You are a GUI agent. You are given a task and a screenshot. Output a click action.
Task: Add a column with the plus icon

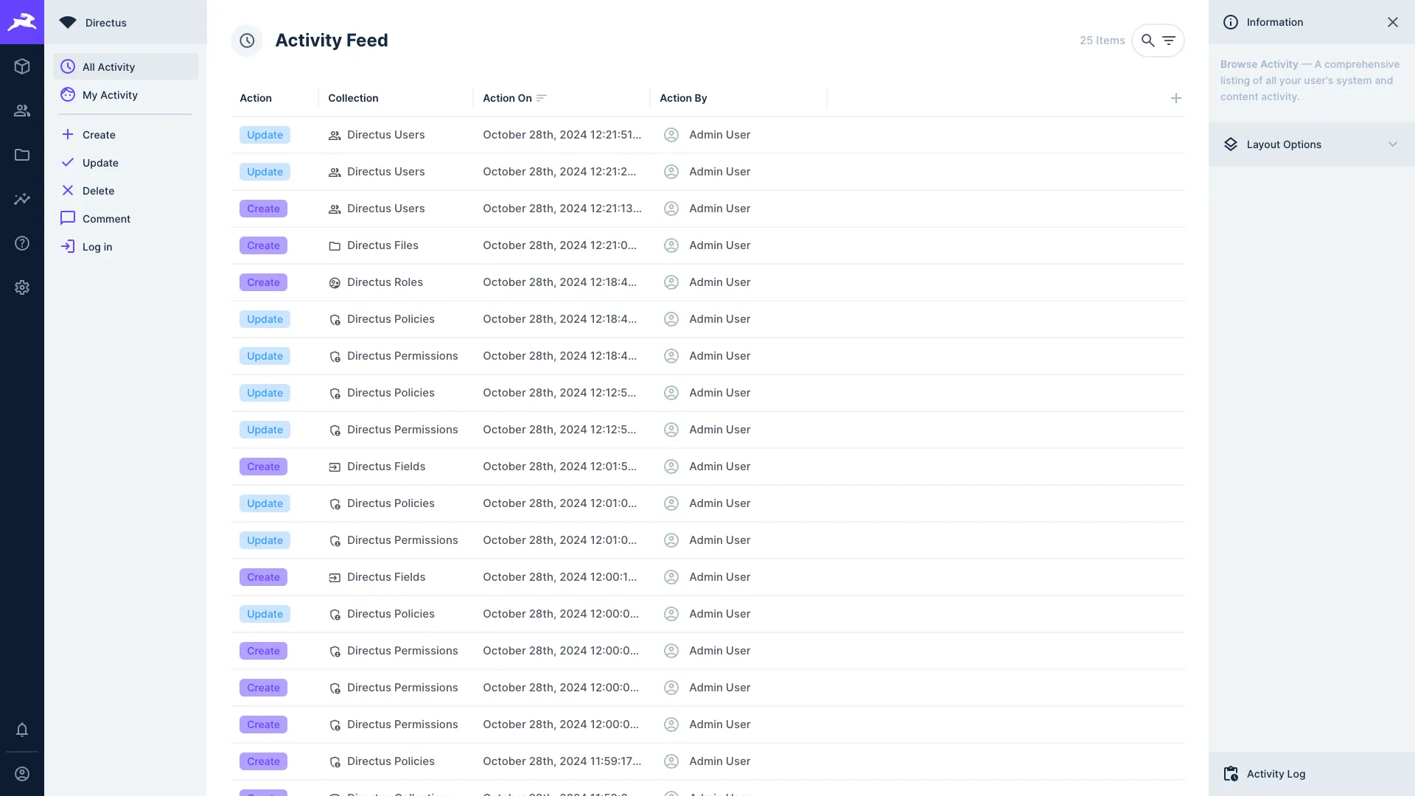pos(1175,98)
